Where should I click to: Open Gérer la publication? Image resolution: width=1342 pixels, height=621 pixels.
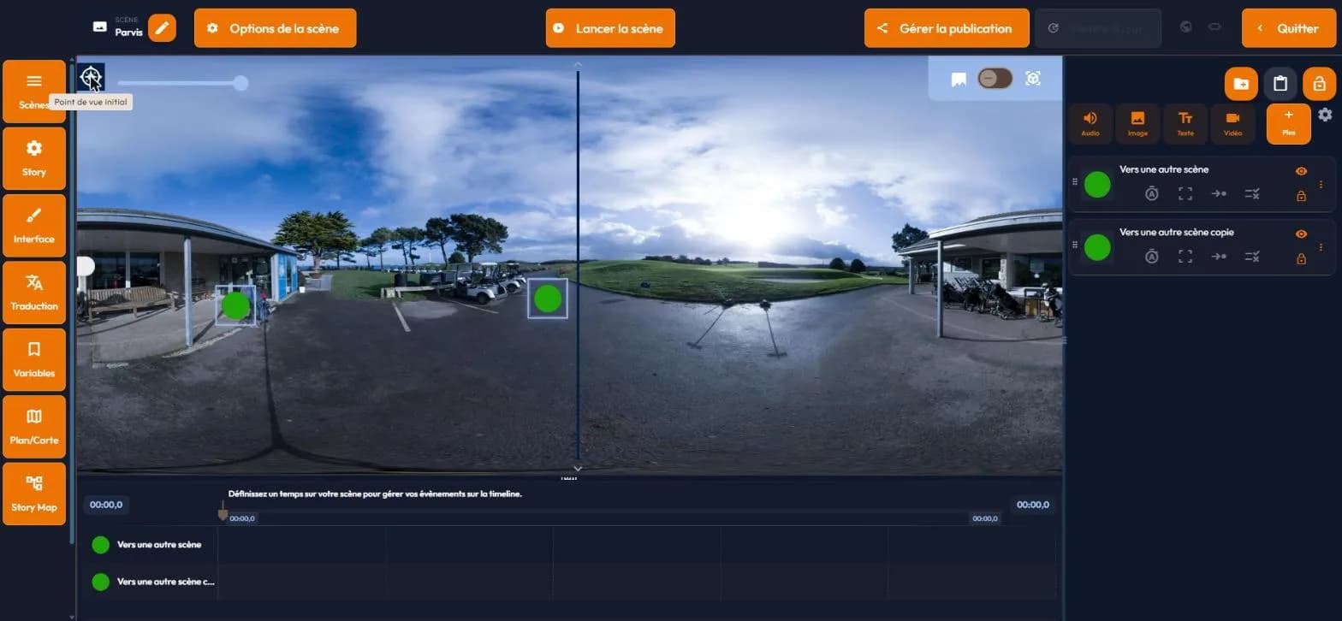[x=946, y=28]
